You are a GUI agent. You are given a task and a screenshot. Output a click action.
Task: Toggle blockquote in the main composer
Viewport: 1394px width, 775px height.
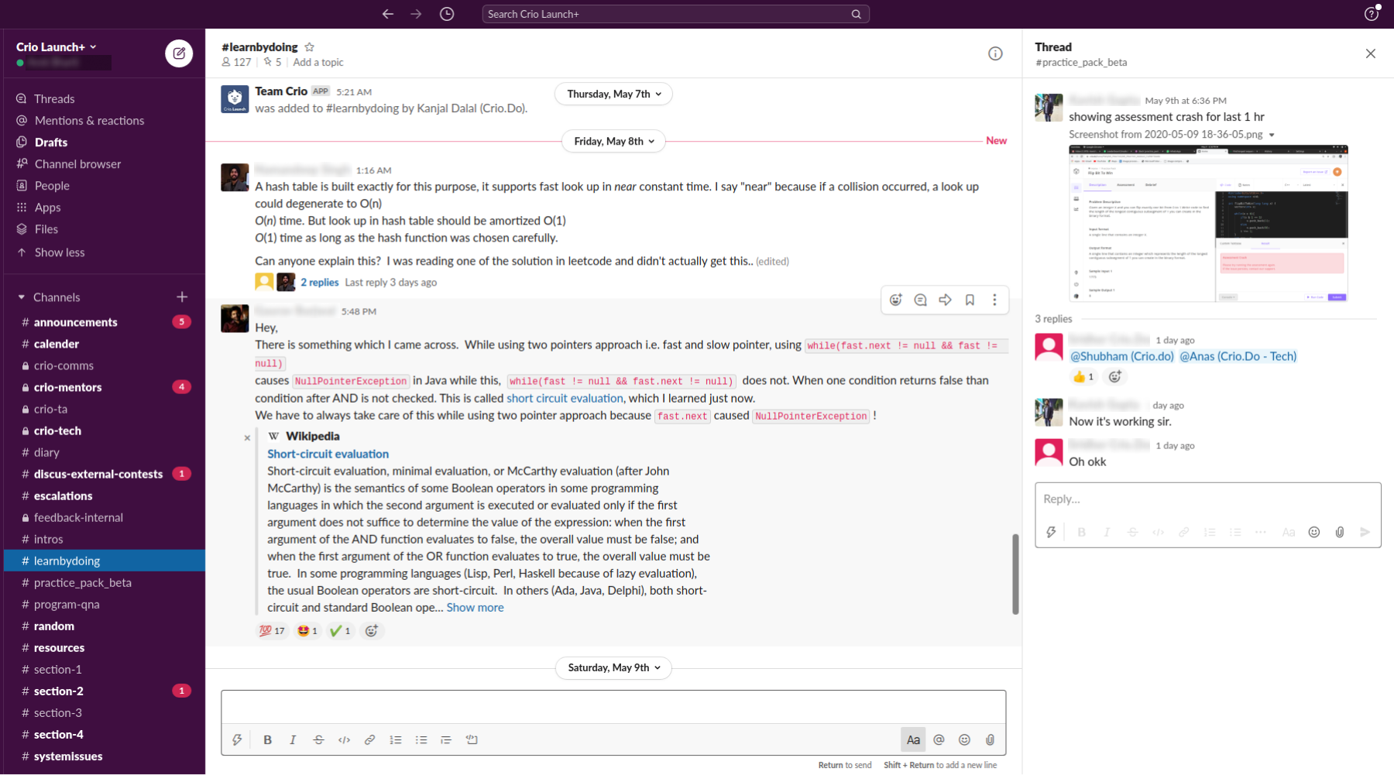(x=446, y=740)
